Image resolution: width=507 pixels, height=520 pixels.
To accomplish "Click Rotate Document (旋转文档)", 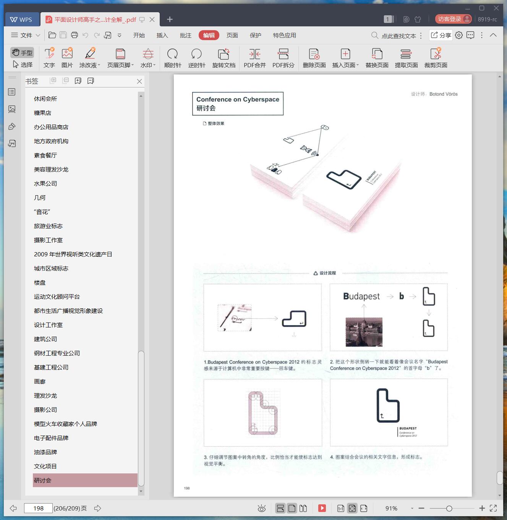I will point(224,58).
